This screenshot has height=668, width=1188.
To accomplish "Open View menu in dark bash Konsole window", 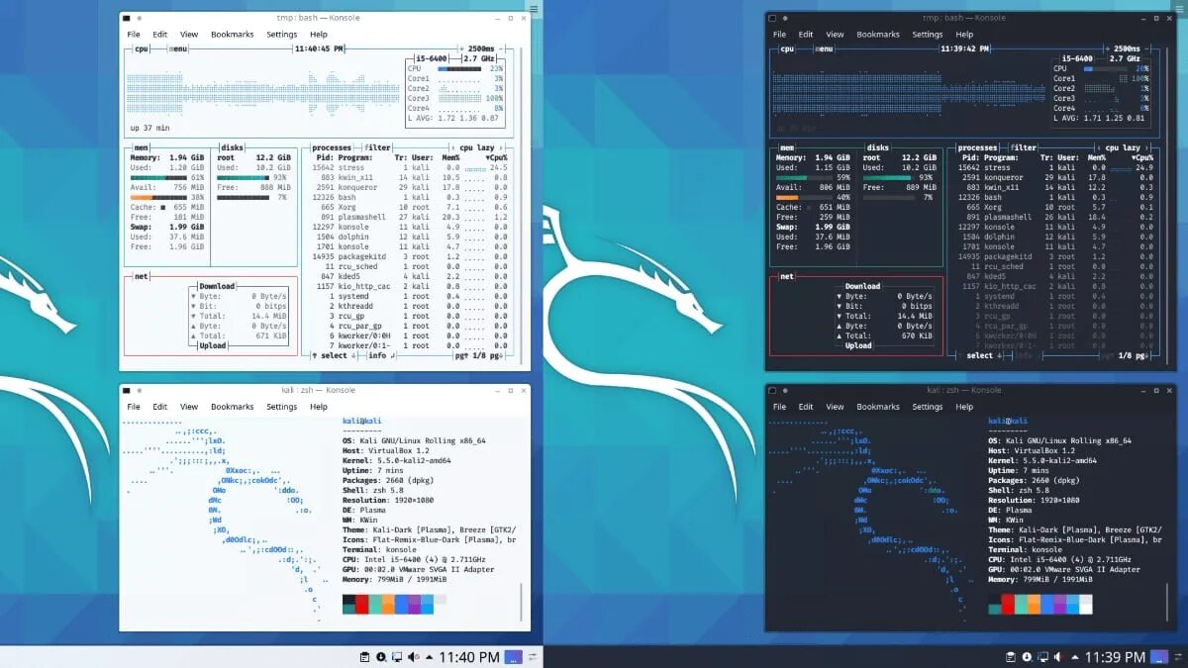I will [x=836, y=35].
